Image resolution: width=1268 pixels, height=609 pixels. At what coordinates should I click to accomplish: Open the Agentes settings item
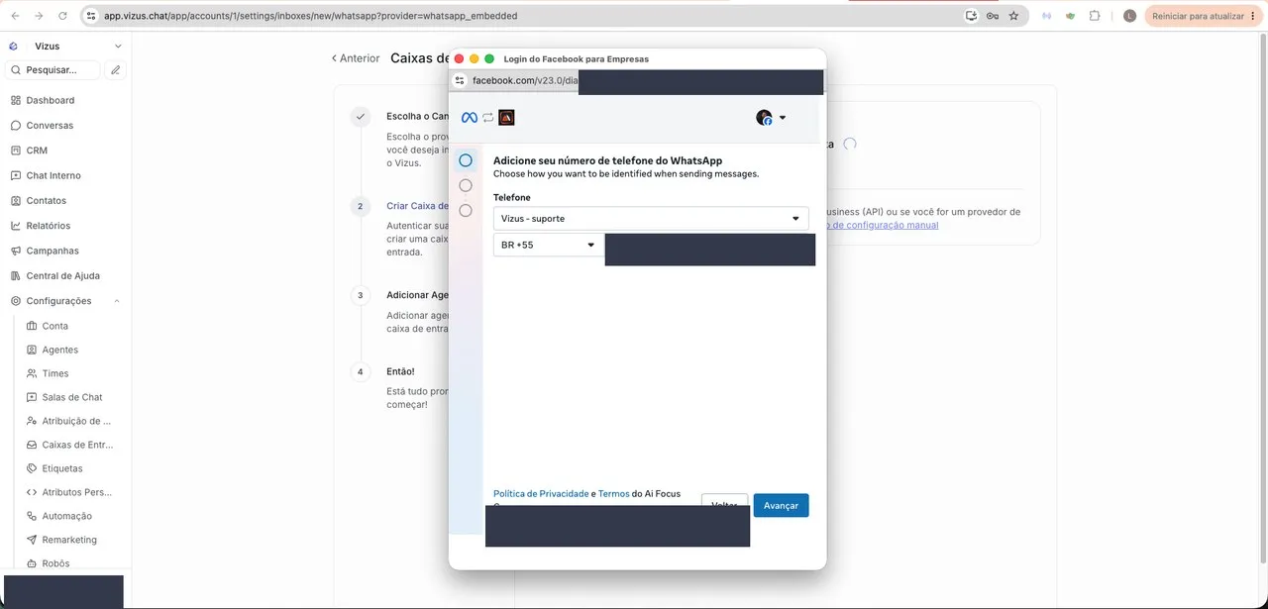pos(59,350)
